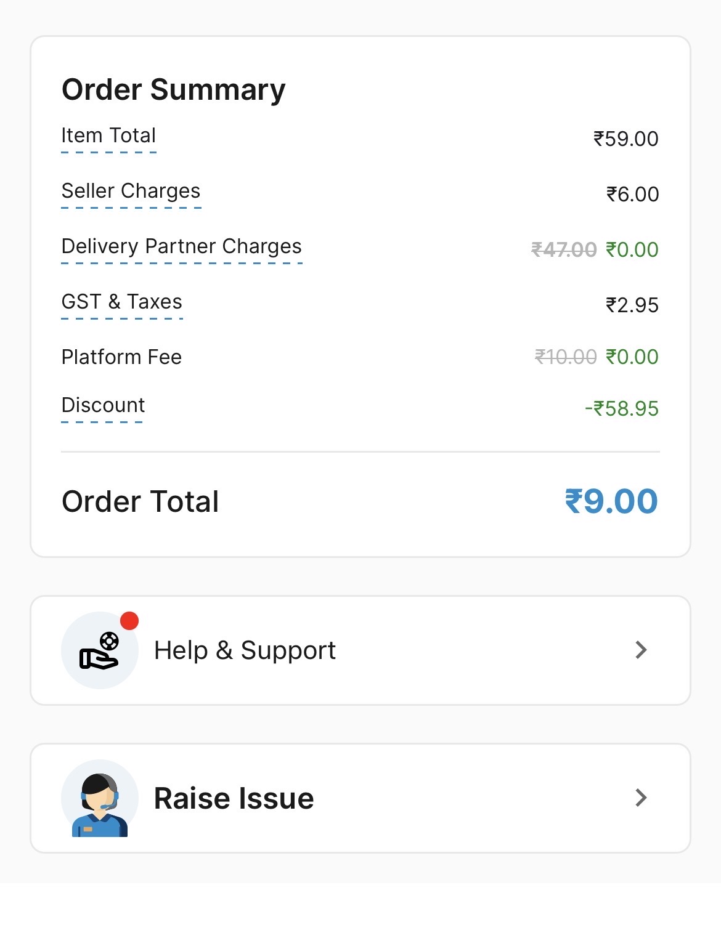Tap the Raise Issue text

click(x=234, y=798)
